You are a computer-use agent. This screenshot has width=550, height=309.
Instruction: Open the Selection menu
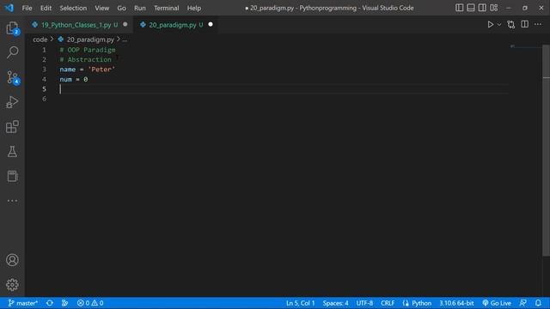[73, 8]
